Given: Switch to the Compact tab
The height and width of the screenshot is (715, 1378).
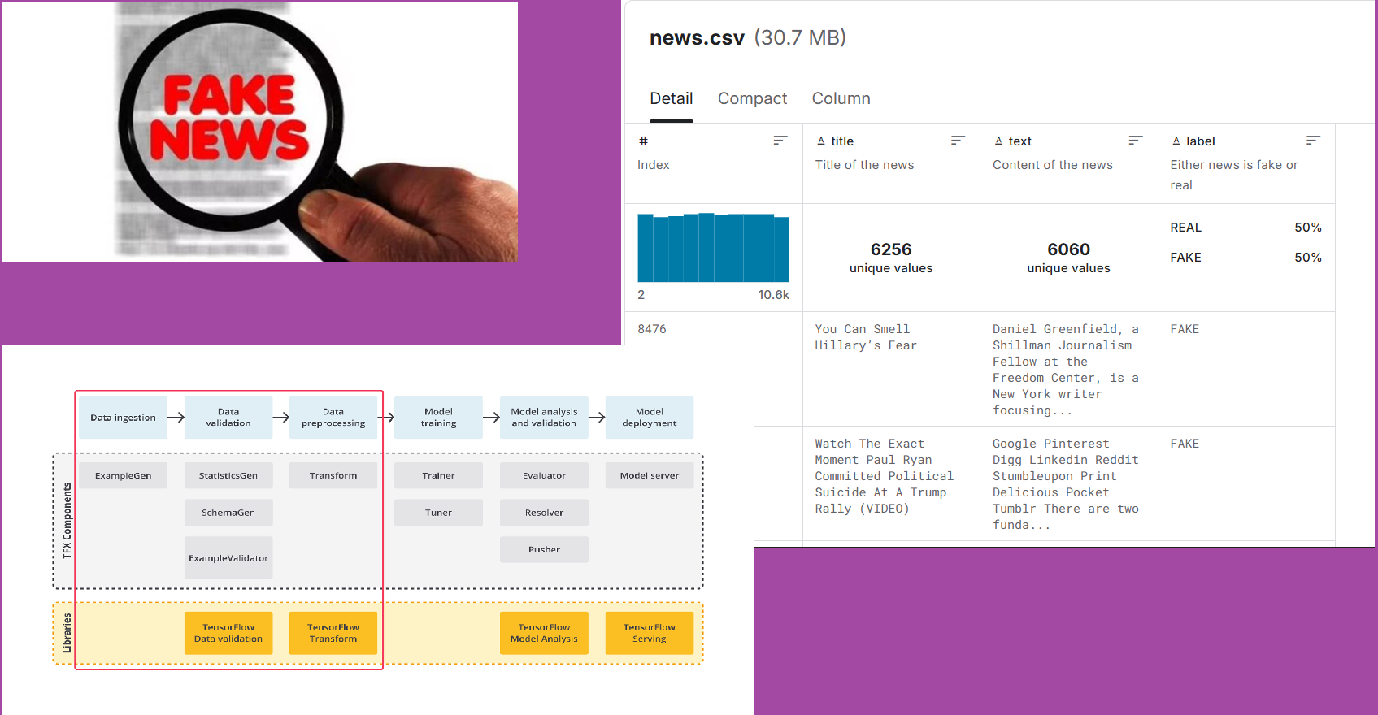Looking at the screenshot, I should click(x=752, y=98).
